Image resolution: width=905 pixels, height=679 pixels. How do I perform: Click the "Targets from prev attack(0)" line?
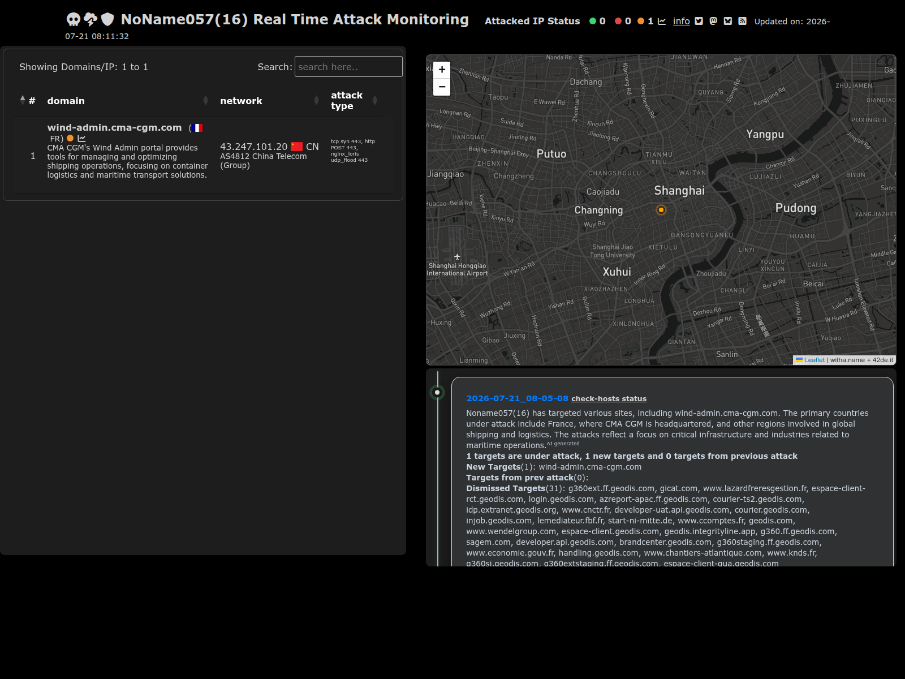click(527, 478)
